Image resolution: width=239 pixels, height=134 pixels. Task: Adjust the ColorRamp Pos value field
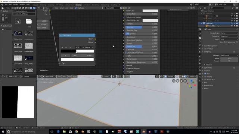pyautogui.click(x=83, y=55)
